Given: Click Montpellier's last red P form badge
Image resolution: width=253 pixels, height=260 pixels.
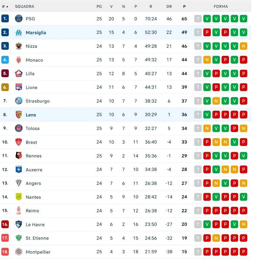Looking at the screenshot, I should click(244, 252).
